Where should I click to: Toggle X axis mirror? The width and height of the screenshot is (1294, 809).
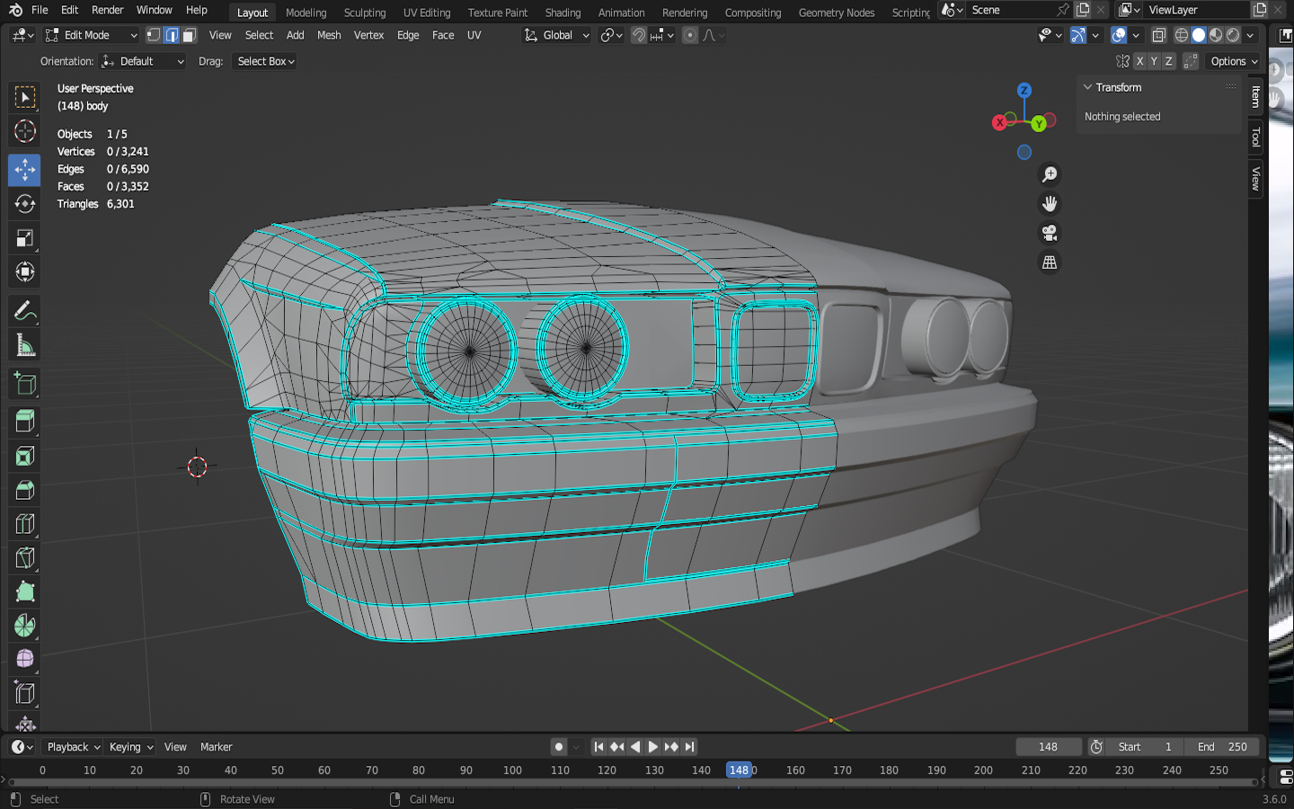pyautogui.click(x=1139, y=61)
